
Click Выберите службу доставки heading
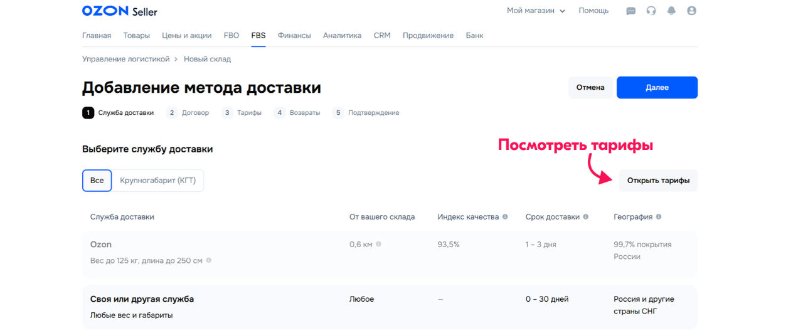pos(147,149)
